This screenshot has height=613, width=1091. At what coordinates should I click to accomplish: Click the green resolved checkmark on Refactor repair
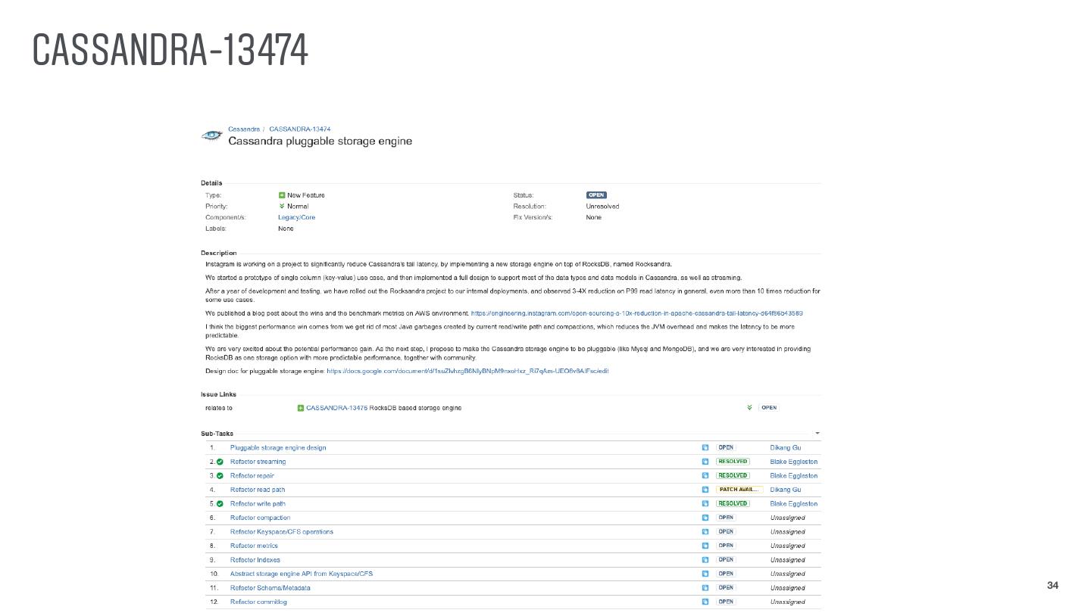(220, 476)
